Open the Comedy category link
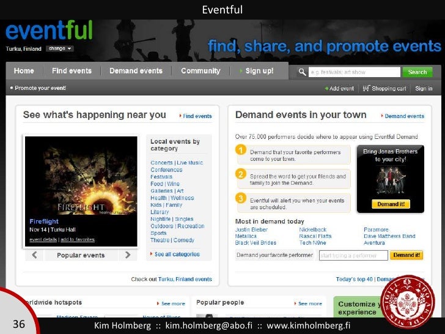This screenshot has width=445, height=334. click(x=184, y=240)
